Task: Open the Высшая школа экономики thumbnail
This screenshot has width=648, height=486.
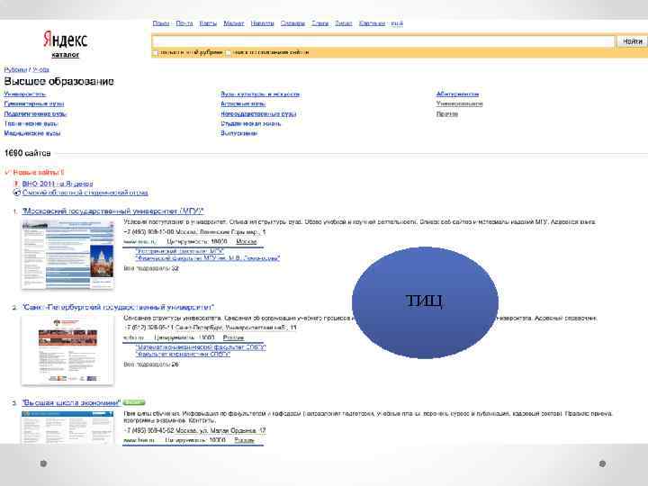Action: [x=67, y=427]
